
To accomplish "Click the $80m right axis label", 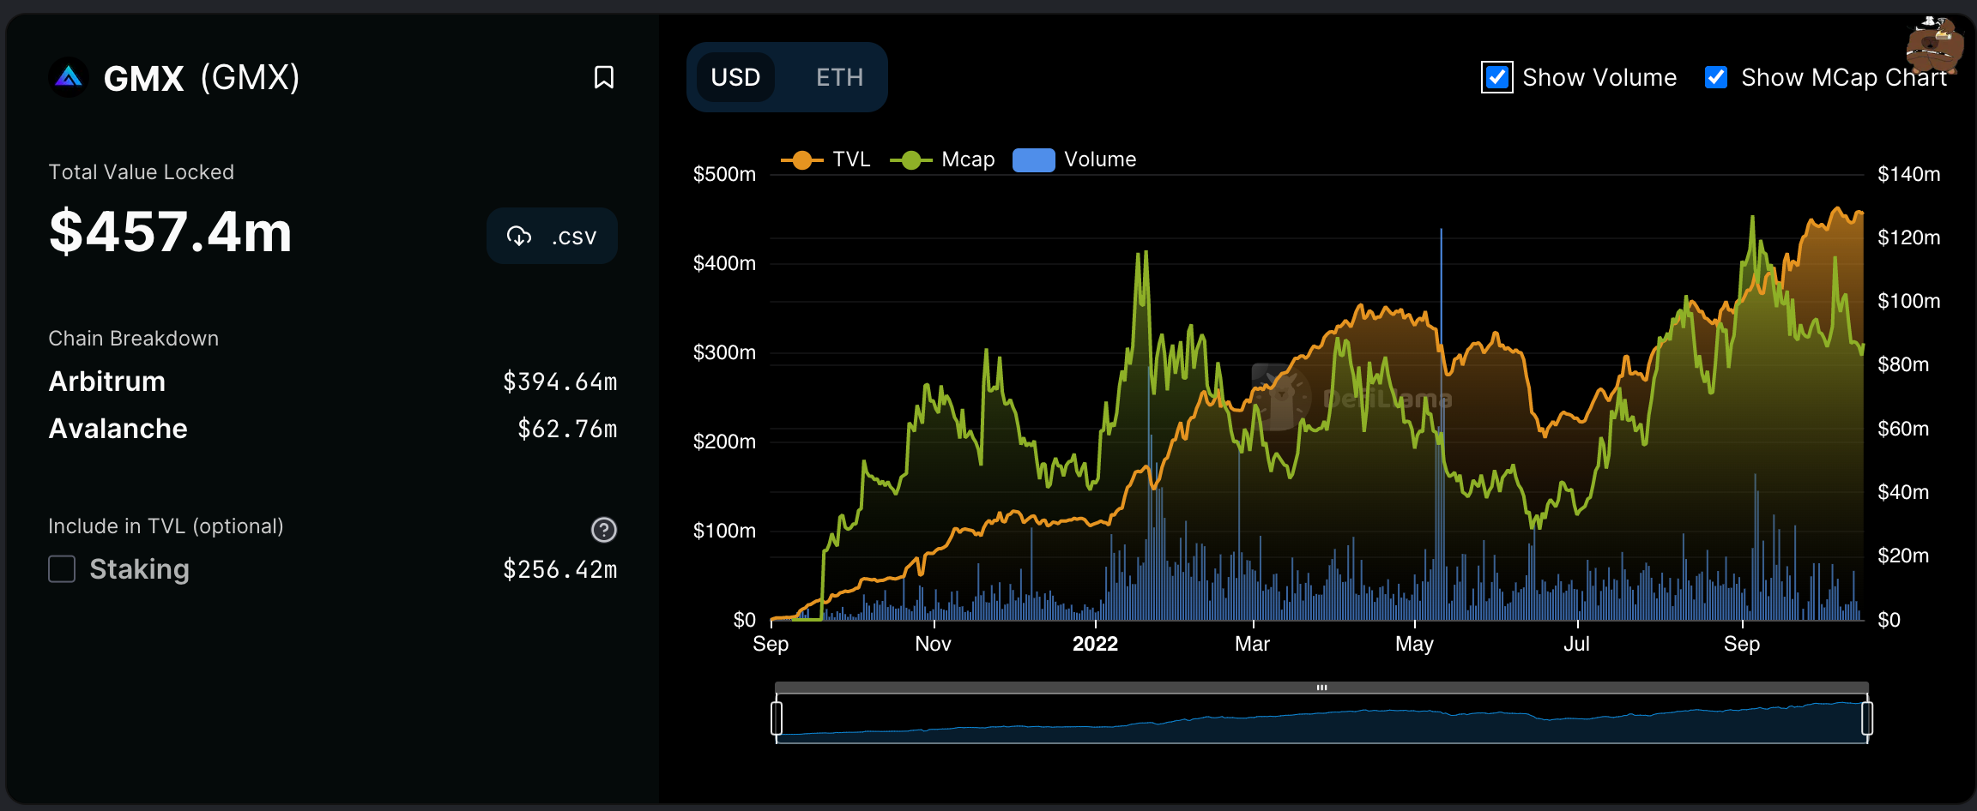I will [x=1903, y=364].
